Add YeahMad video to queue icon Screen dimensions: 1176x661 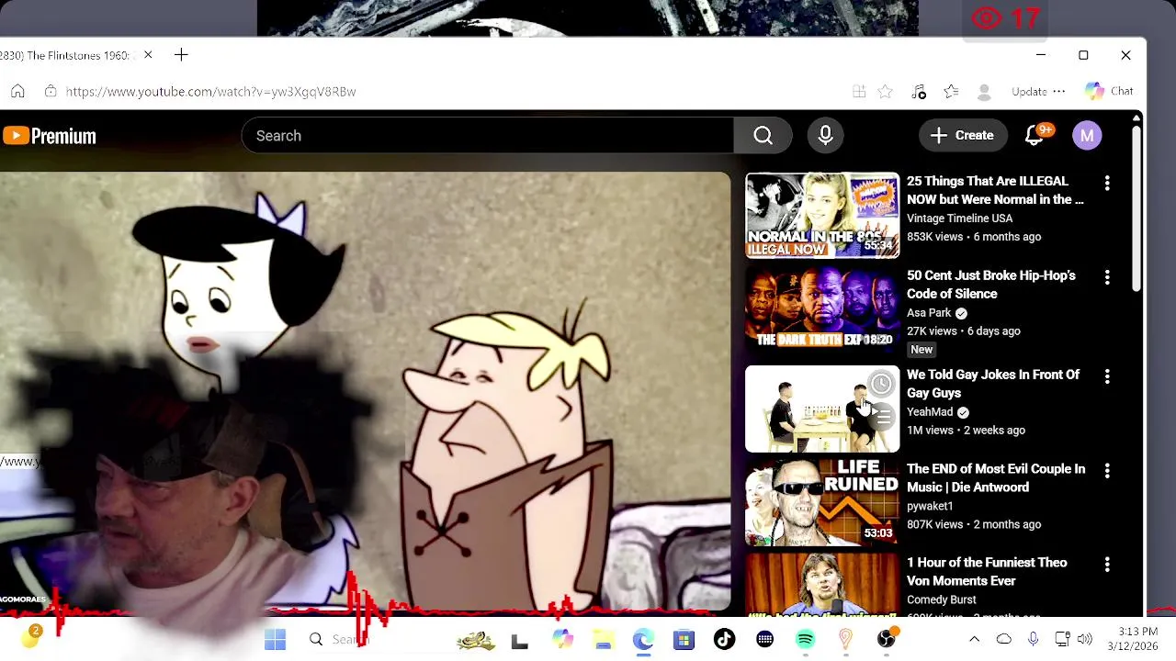click(881, 419)
